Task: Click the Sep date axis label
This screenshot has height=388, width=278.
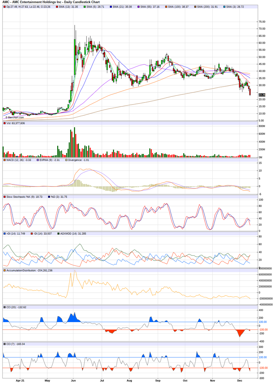Action: (158, 381)
